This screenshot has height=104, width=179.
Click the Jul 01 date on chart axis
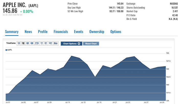pyautogui.click(x=8, y=102)
